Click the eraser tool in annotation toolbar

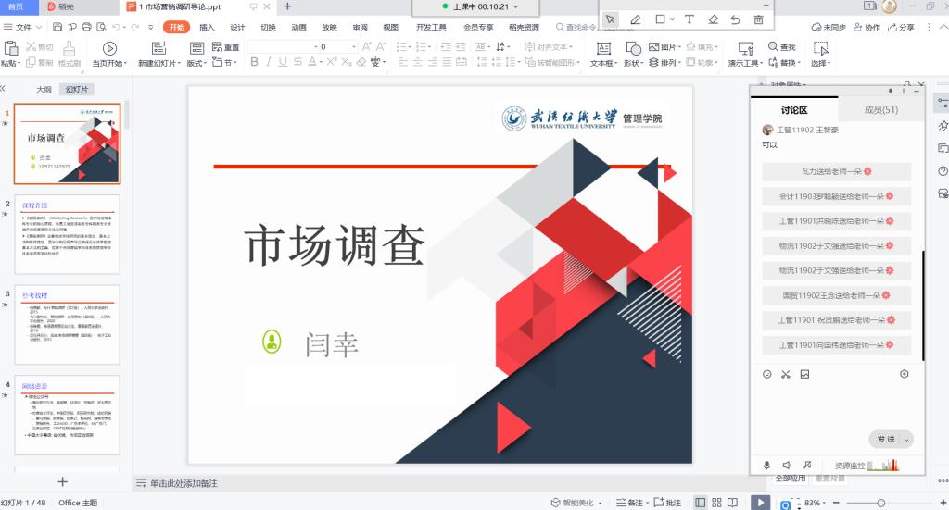pyautogui.click(x=713, y=19)
